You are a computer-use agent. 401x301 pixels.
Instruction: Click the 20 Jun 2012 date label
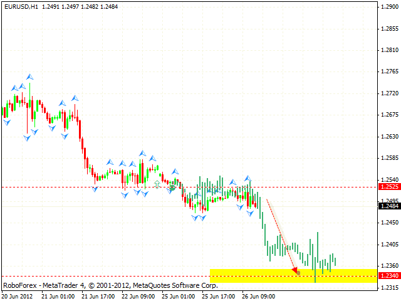18,296
